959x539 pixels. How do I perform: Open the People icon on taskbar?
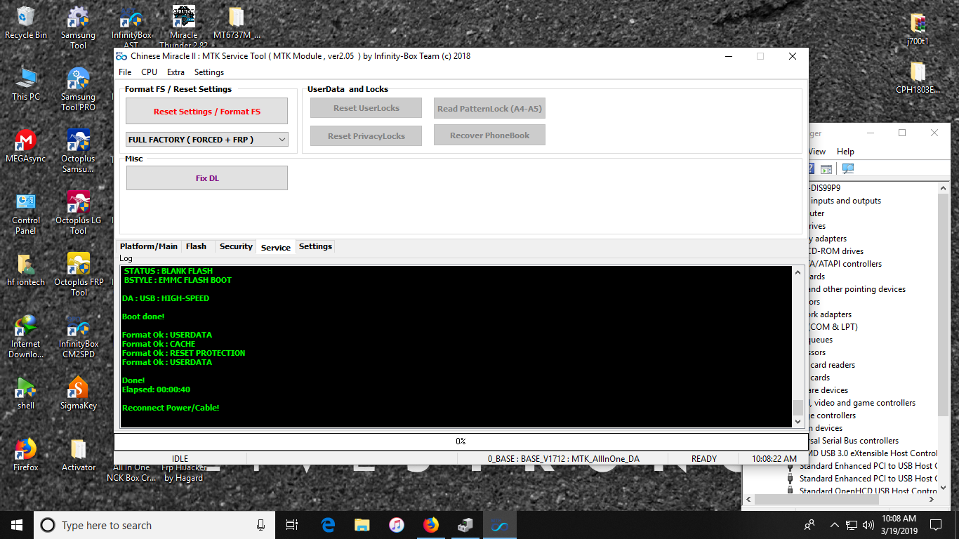pyautogui.click(x=809, y=525)
